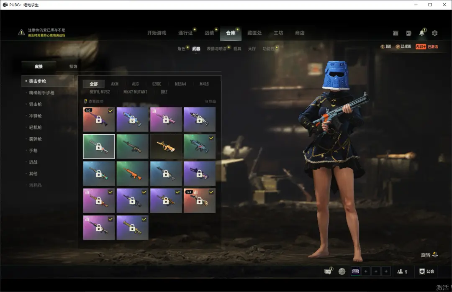The width and height of the screenshot is (452, 292).
Task: Filter skins by G36C
Action: tap(157, 84)
